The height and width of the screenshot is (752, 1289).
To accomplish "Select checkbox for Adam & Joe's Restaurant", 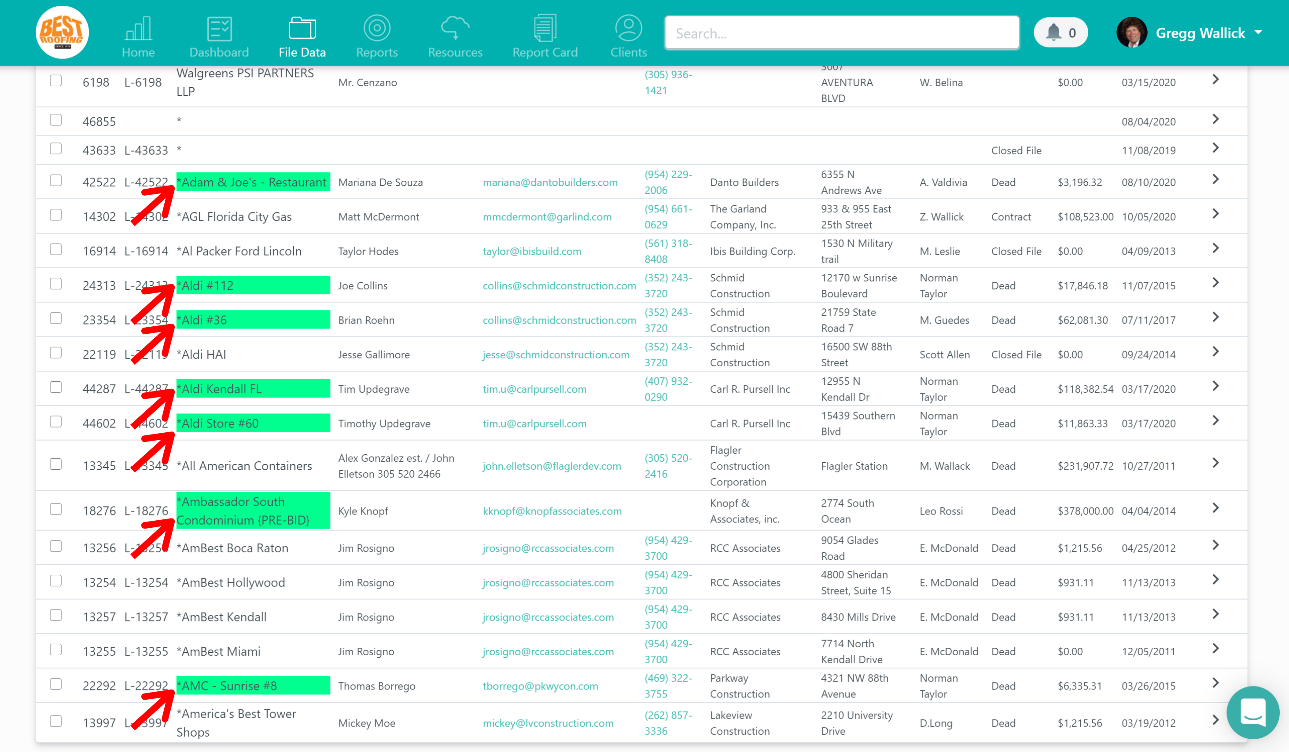I will click(x=56, y=181).
